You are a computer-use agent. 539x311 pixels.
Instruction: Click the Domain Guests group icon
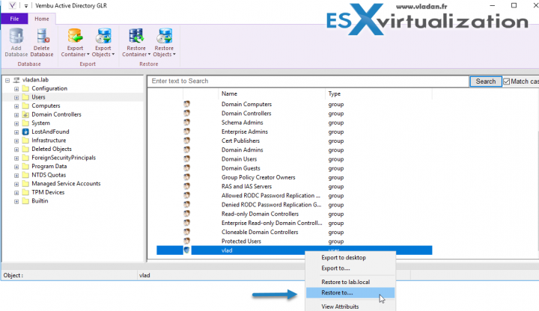coord(186,168)
